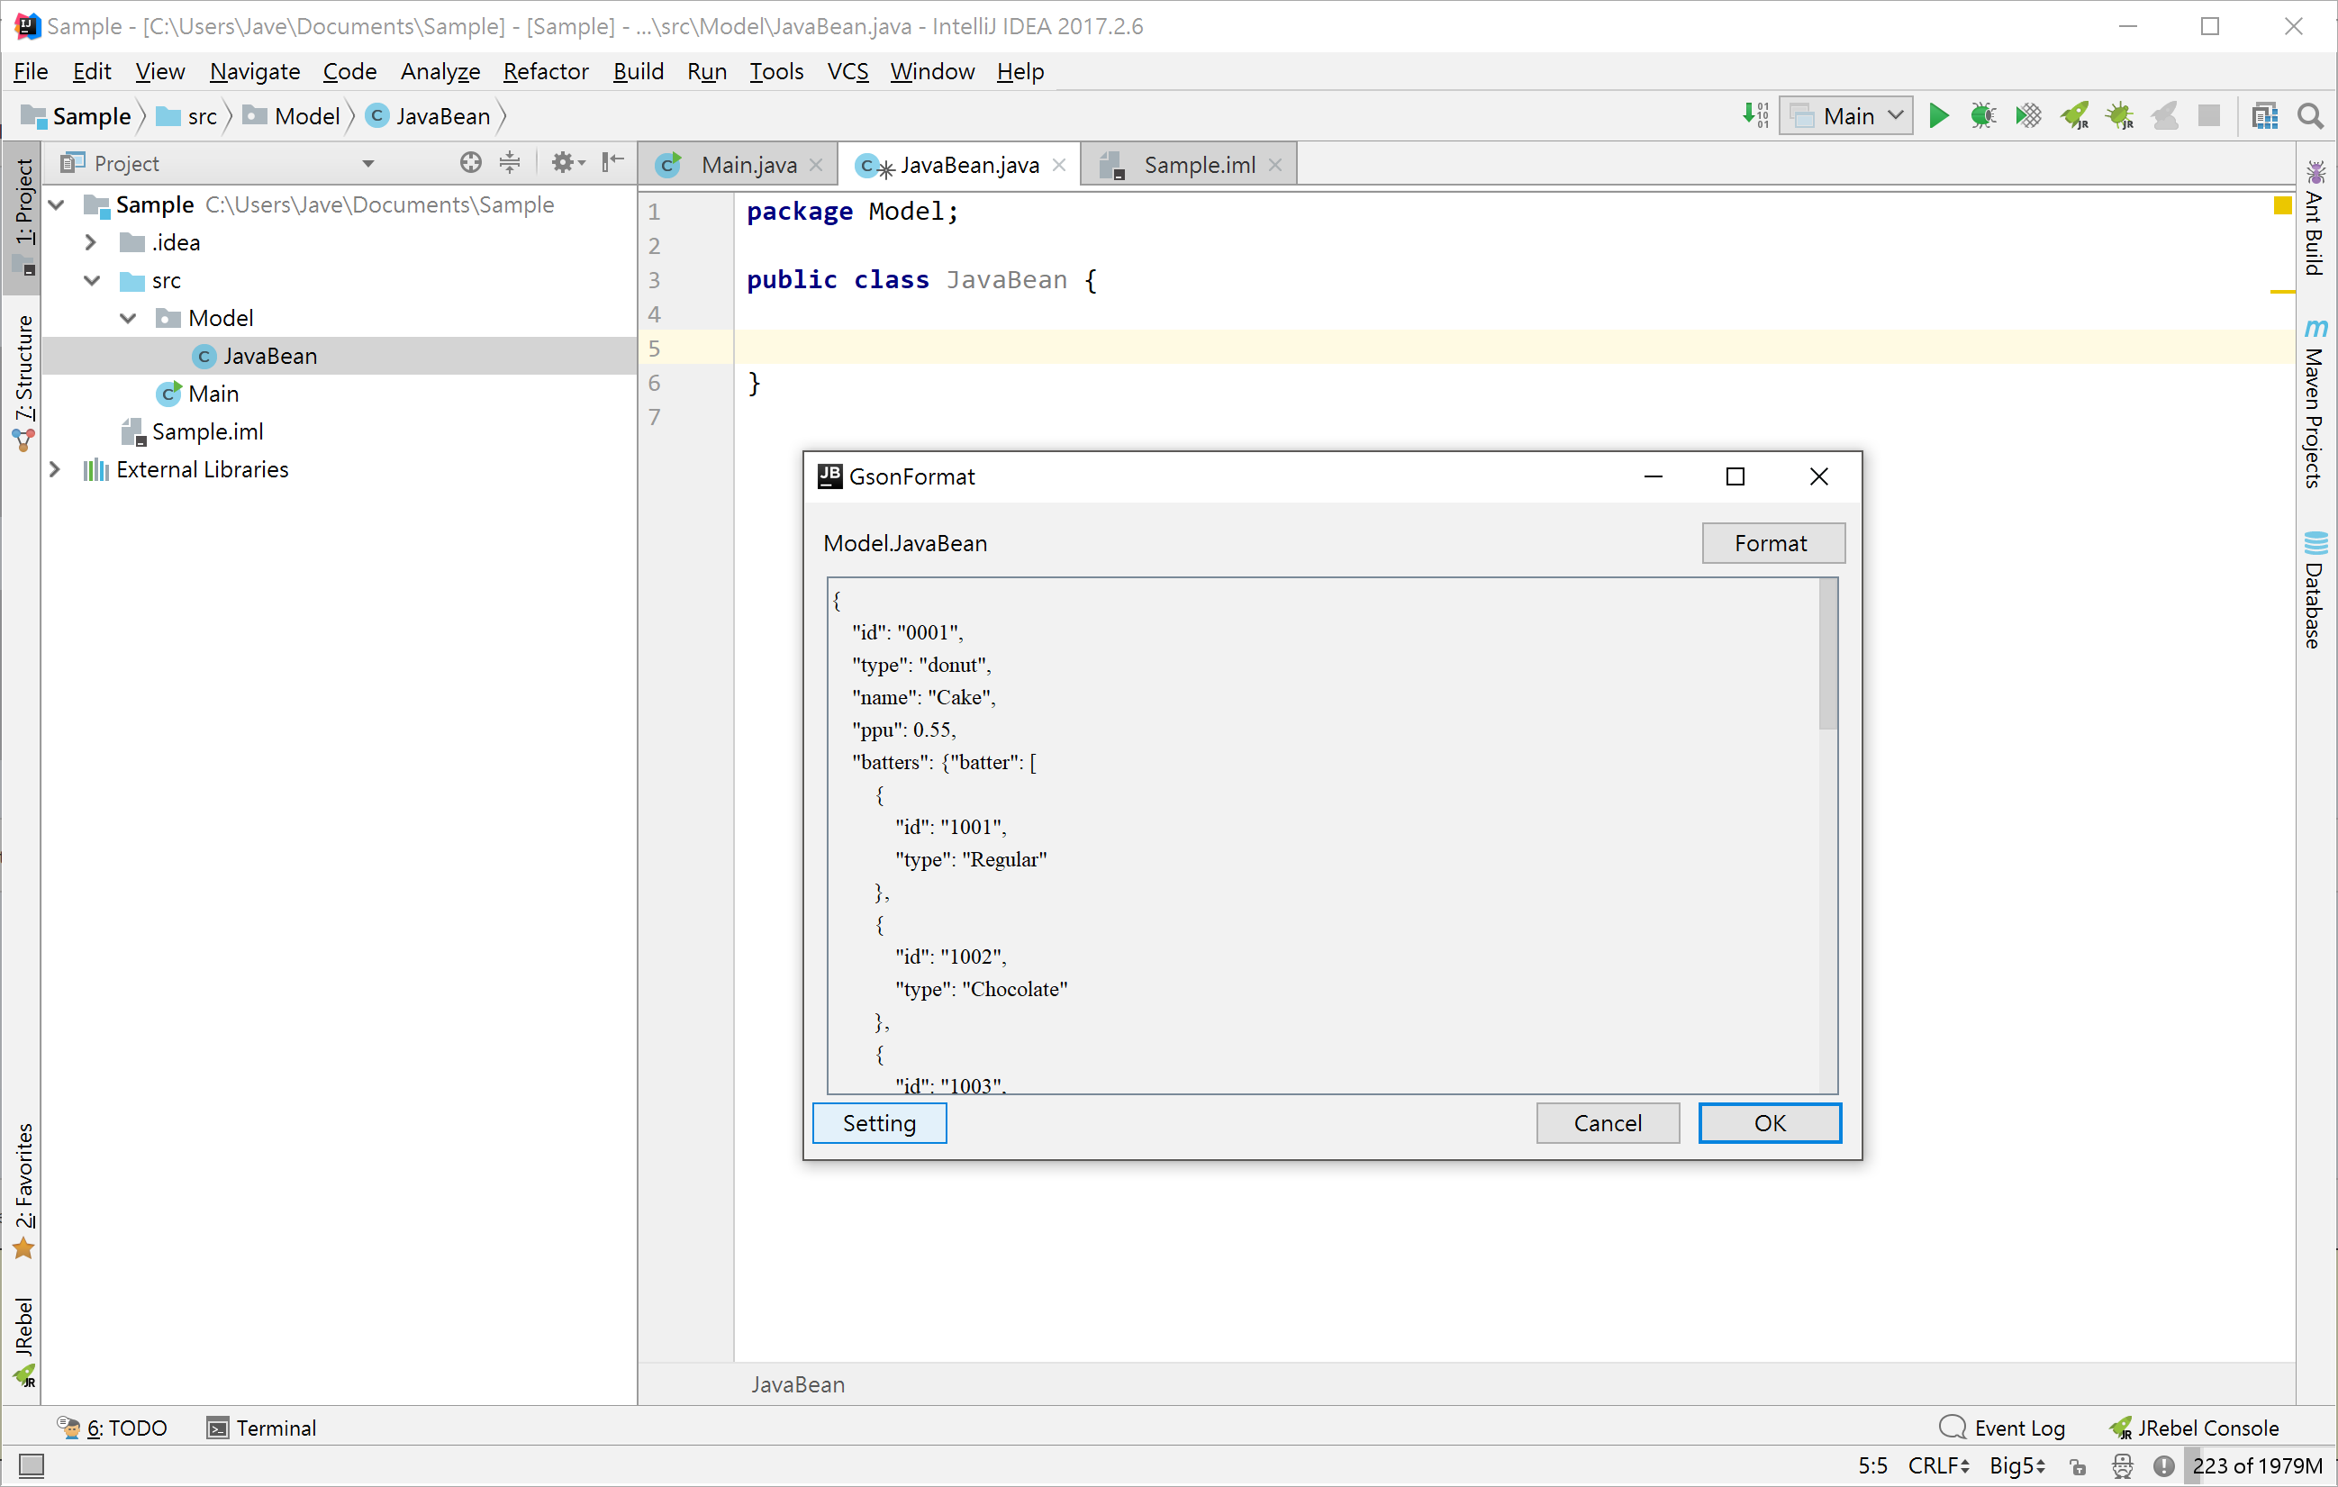Open the Main run configuration dropdown
The height and width of the screenshot is (1487, 2338).
pos(1846,116)
